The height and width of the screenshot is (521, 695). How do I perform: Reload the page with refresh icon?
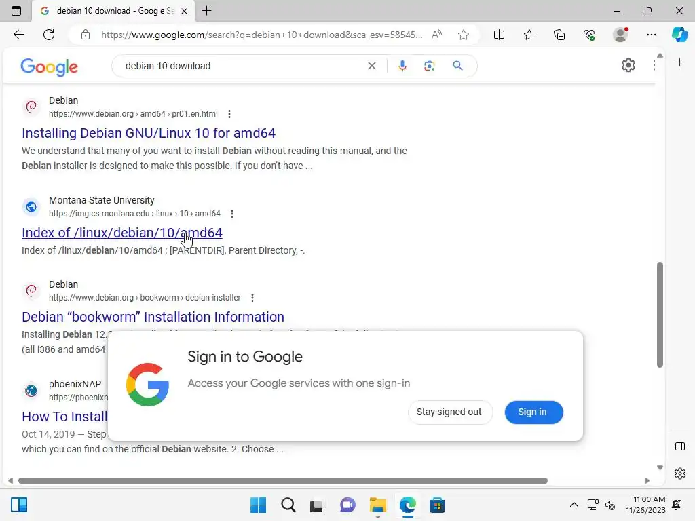click(x=49, y=35)
